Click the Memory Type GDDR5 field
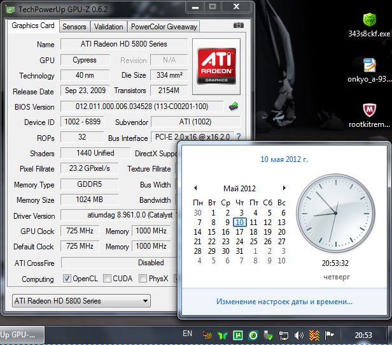Screen dimensions: 392x345 point(89,184)
